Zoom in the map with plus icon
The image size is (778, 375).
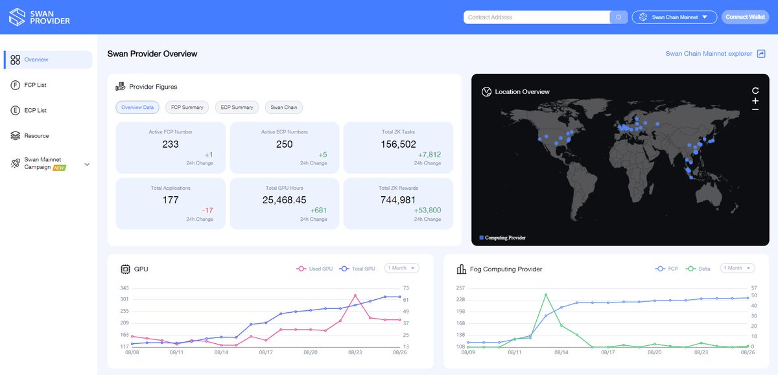[x=755, y=101]
